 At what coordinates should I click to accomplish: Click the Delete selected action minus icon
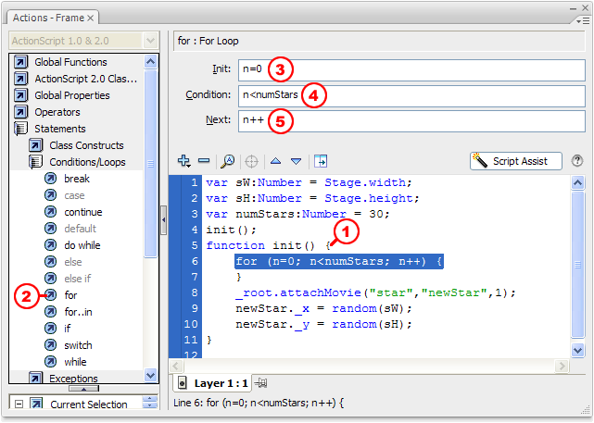[204, 161]
